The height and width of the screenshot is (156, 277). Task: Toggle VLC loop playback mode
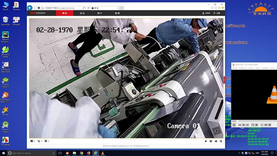[266, 125]
